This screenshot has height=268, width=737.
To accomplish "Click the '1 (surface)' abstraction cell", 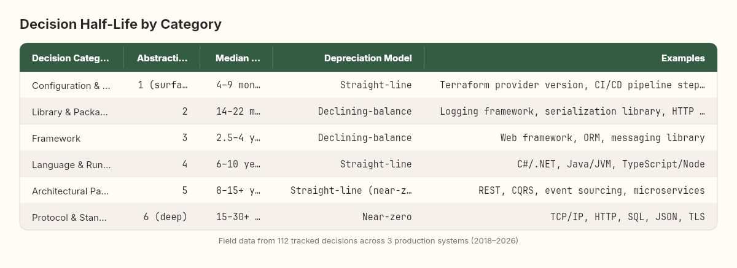I will tap(163, 85).
